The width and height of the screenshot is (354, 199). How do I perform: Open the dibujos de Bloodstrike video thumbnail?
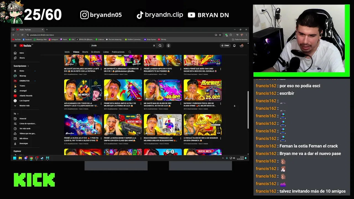(163, 125)
